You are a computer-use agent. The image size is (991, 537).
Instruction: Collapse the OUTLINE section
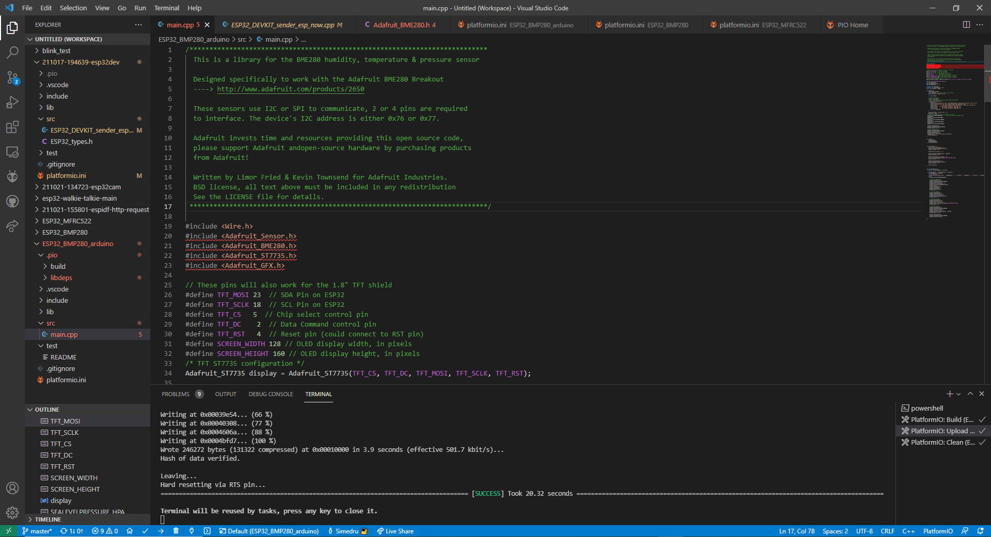pyautogui.click(x=87, y=410)
